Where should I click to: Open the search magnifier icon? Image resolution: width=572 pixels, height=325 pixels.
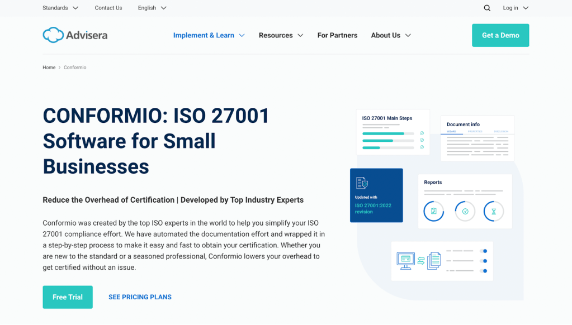tap(487, 8)
